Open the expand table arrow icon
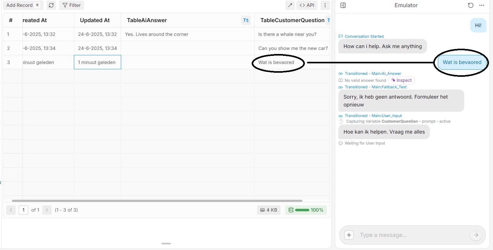Image resolution: width=493 pixels, height=250 pixels. click(x=290, y=5)
